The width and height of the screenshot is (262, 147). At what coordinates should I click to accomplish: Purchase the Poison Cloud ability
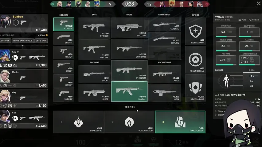(129, 122)
